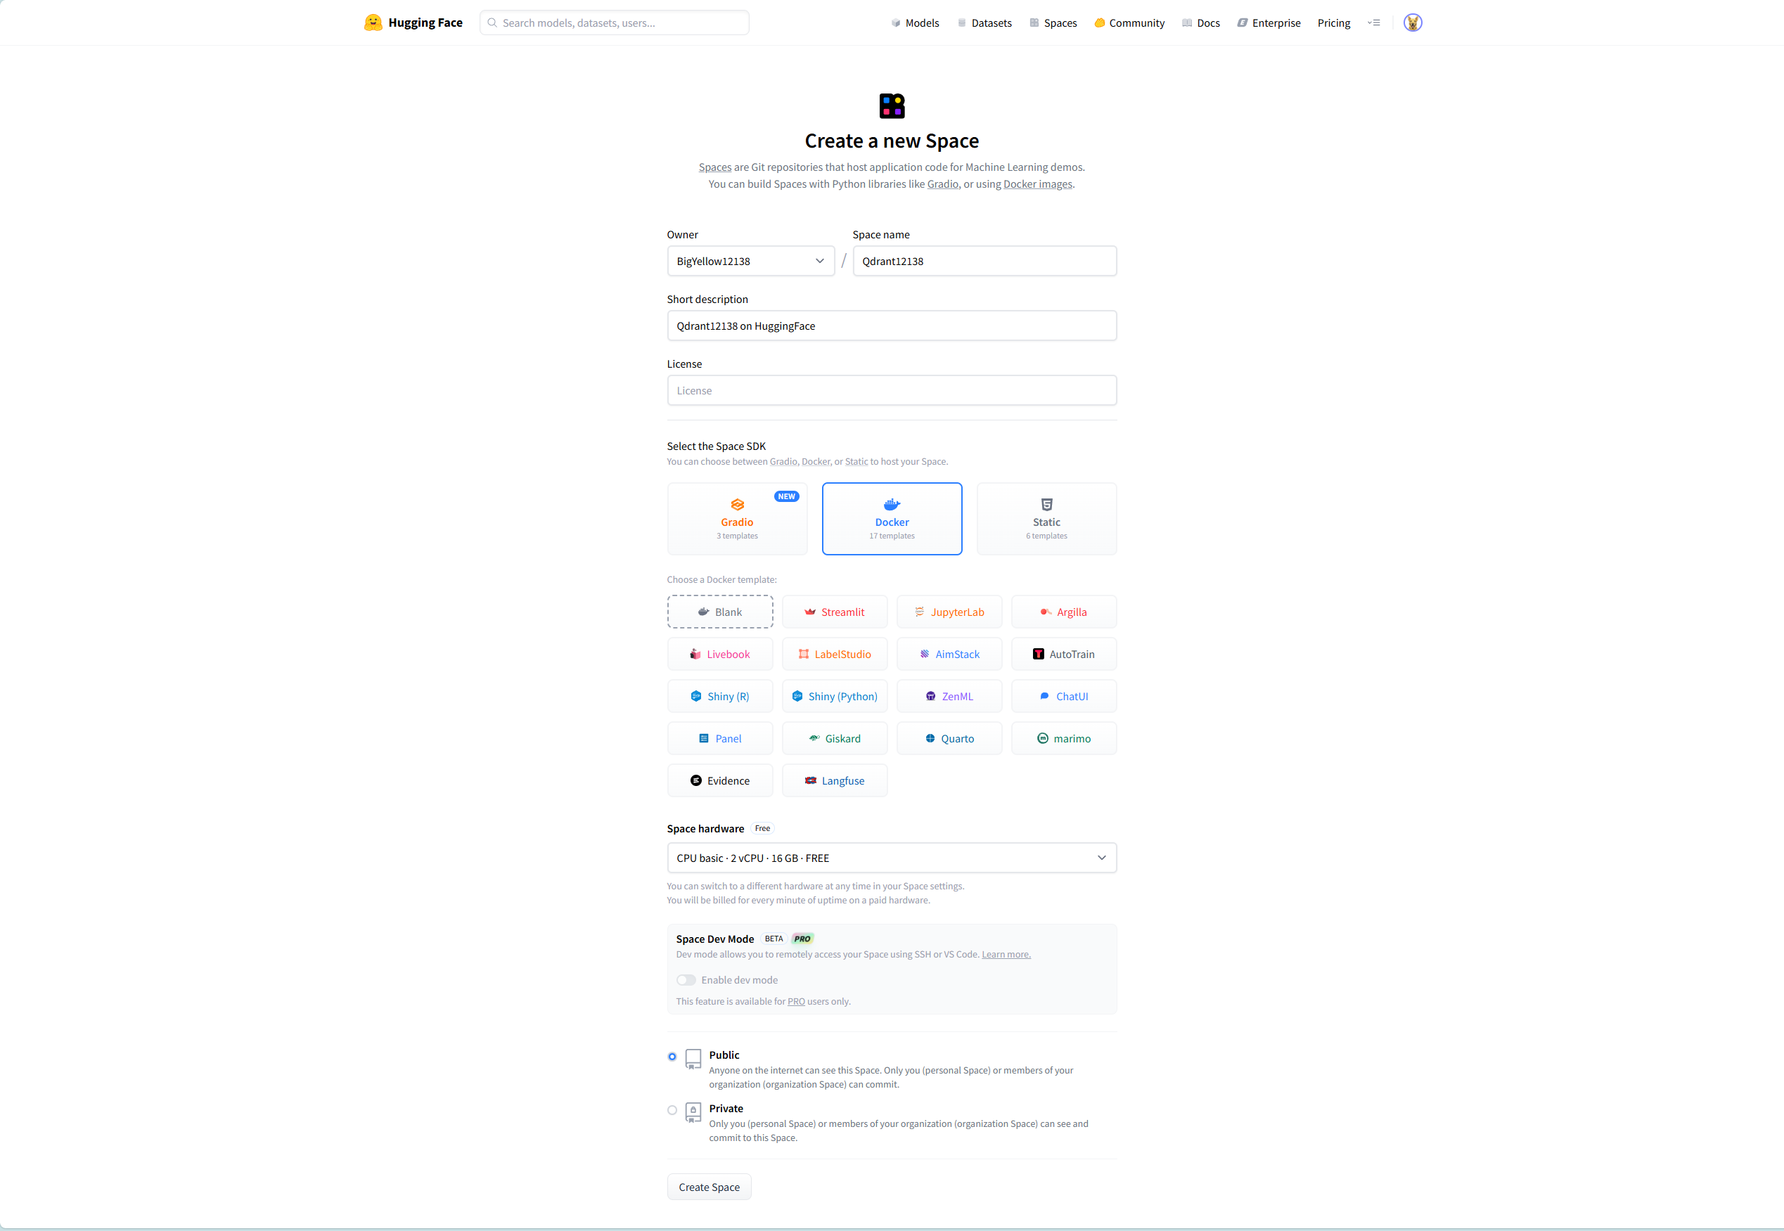Open the user avatar profile menu
1784x1231 pixels.
pos(1412,22)
